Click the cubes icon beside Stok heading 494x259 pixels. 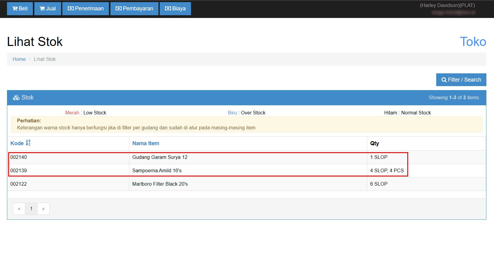(16, 98)
